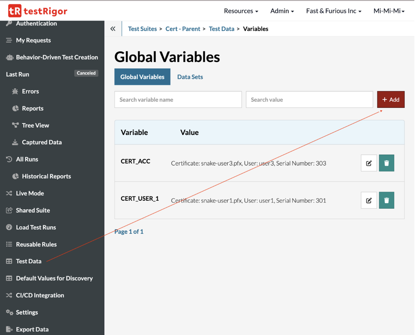
Task: Select the Global Variables tab
Action: (142, 77)
